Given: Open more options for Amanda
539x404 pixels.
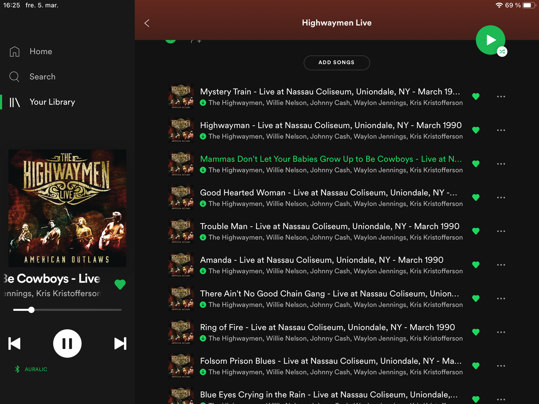Looking at the screenshot, I should click(501, 265).
